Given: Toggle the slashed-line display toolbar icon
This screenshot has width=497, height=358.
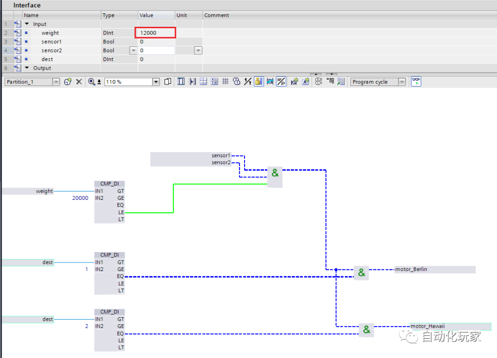Looking at the screenshot, I should click(281, 82).
